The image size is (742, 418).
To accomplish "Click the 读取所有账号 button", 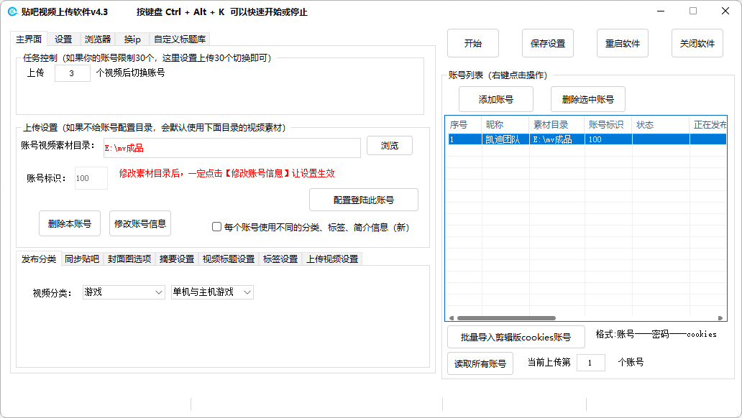I will [x=480, y=363].
